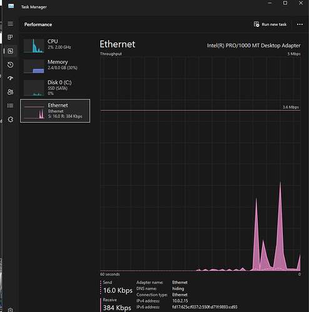The image size is (309, 312).
Task: Click the IPv6 address value
Action: click(205, 307)
